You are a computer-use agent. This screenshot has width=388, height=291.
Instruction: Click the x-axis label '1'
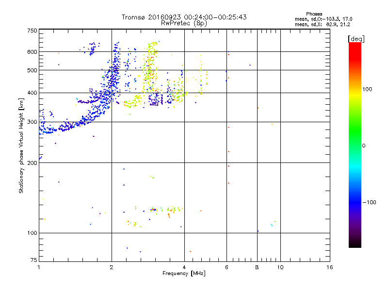39,267
